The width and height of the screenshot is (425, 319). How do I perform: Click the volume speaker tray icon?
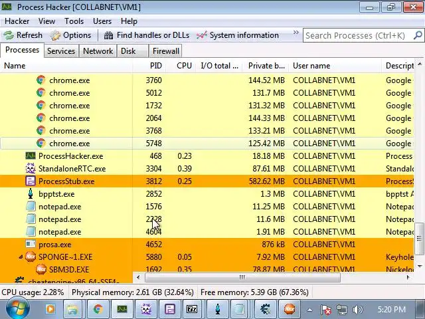357,310
